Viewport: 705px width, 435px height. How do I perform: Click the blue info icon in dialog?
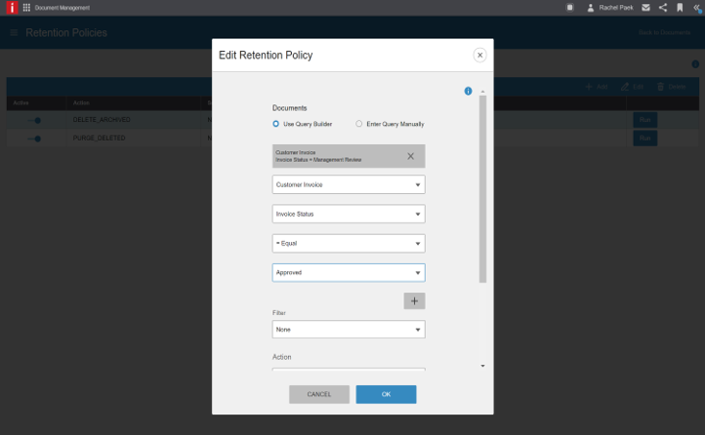[469, 91]
